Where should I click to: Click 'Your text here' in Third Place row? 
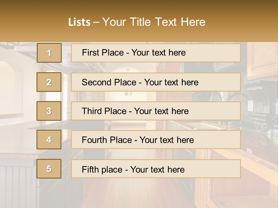(x=161, y=111)
